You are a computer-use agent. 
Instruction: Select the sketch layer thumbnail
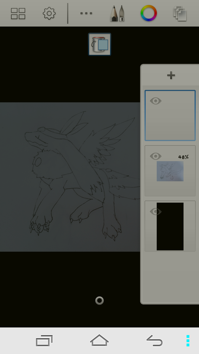[x=170, y=171]
